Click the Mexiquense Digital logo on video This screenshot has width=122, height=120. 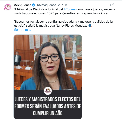48,91
